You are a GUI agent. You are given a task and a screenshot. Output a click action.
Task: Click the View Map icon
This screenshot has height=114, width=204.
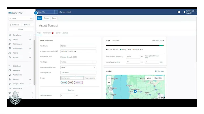pyautogui.click(x=156, y=71)
